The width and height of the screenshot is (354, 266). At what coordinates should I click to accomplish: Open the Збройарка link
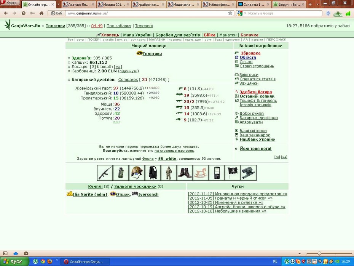pyautogui.click(x=250, y=53)
